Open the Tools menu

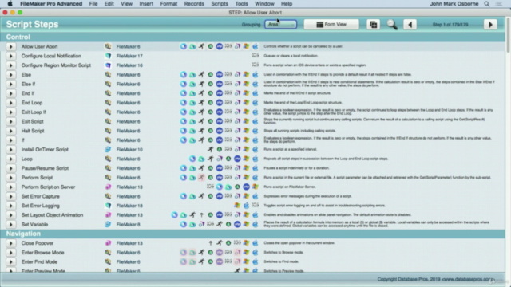tap(241, 4)
